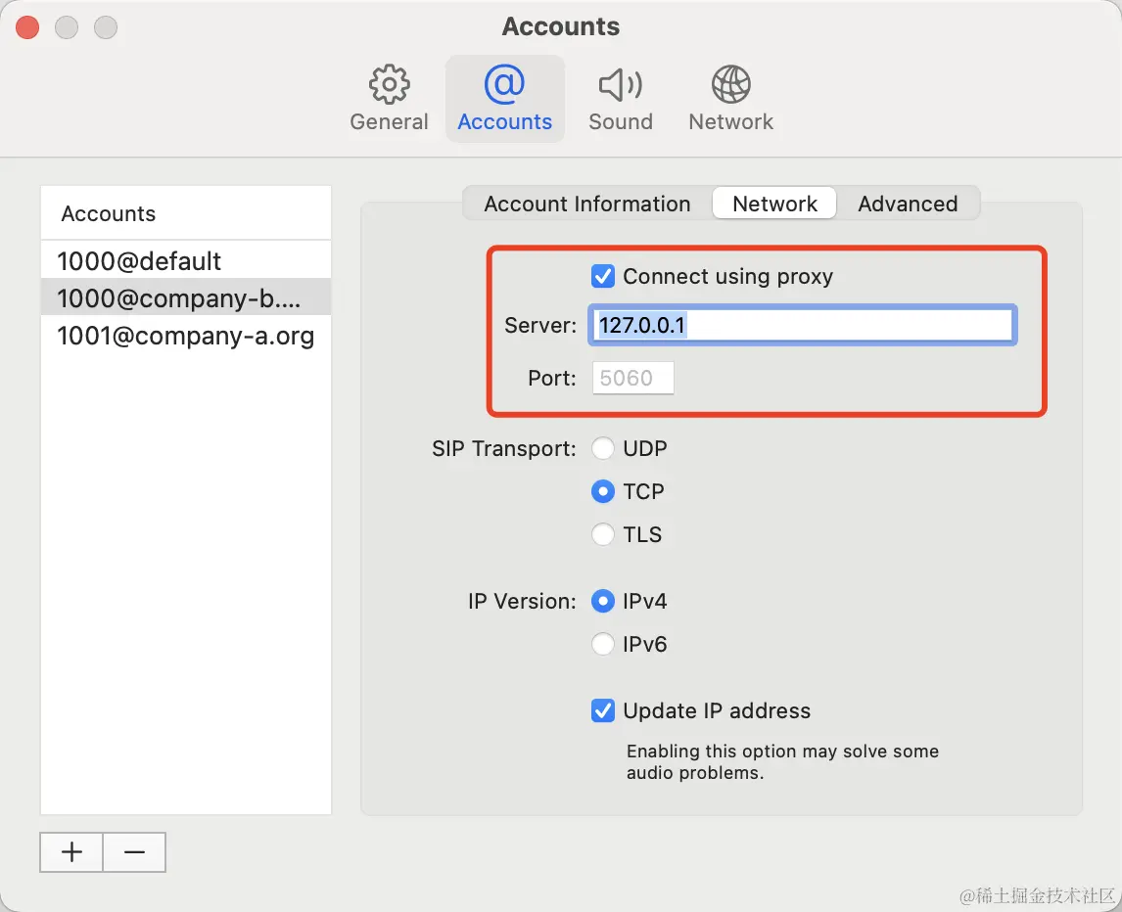The width and height of the screenshot is (1122, 912).
Task: Select the Network segment tab
Action: tap(774, 204)
